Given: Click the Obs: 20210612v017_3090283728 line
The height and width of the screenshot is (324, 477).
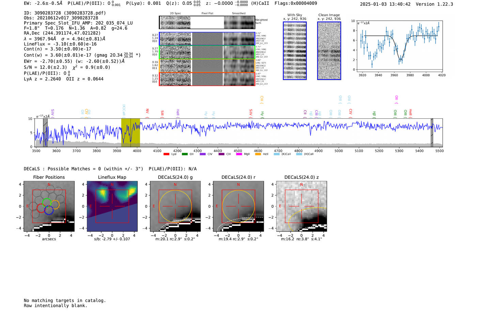Looking at the screenshot, I should 61,18.
